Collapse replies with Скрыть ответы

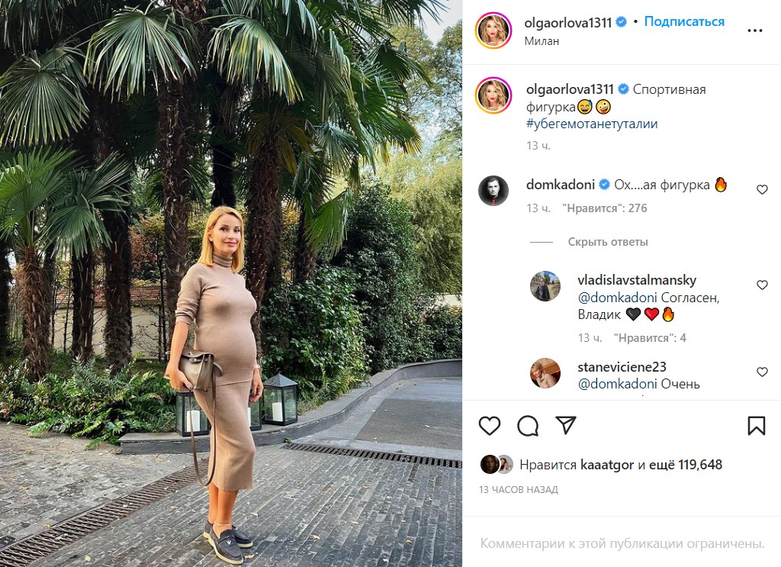pyautogui.click(x=608, y=242)
